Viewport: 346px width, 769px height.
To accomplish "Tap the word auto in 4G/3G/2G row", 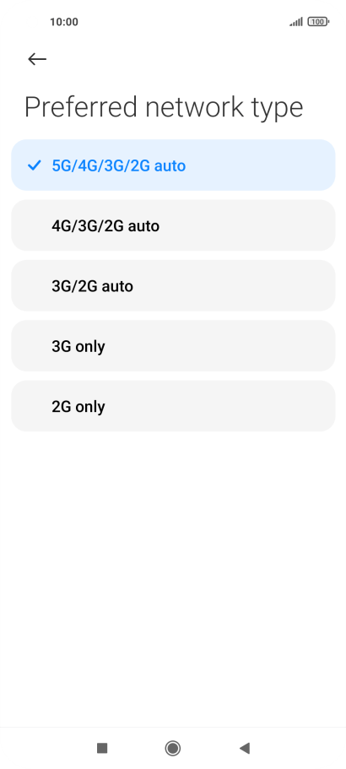I will click(x=143, y=225).
